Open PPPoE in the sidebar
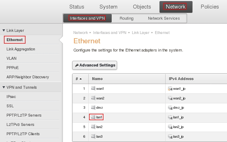The height and width of the screenshot is (142, 227). (13, 68)
